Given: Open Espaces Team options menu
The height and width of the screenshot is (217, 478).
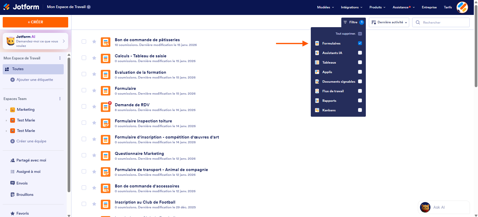Looking at the screenshot, I should 60,99.
